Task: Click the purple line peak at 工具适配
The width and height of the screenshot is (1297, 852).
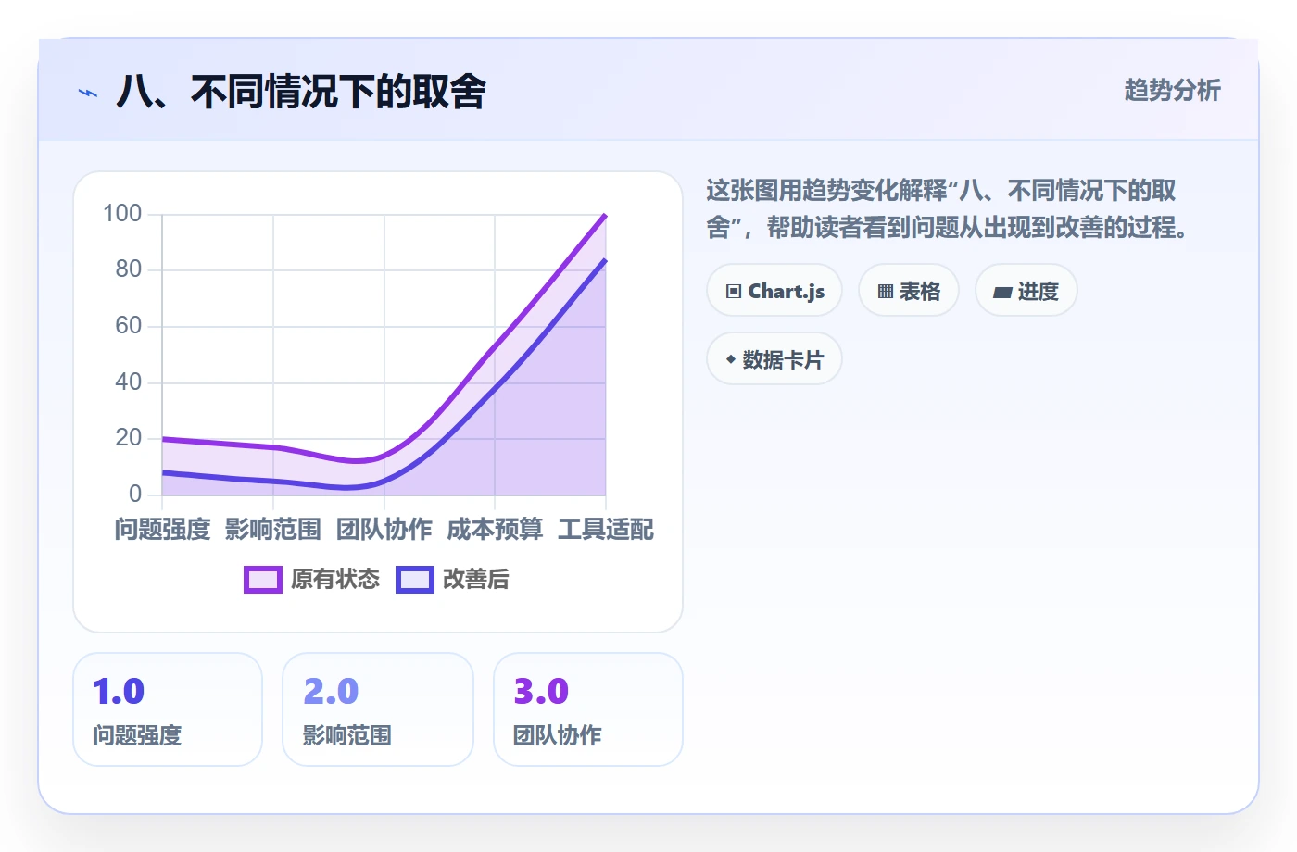Action: tap(605, 215)
